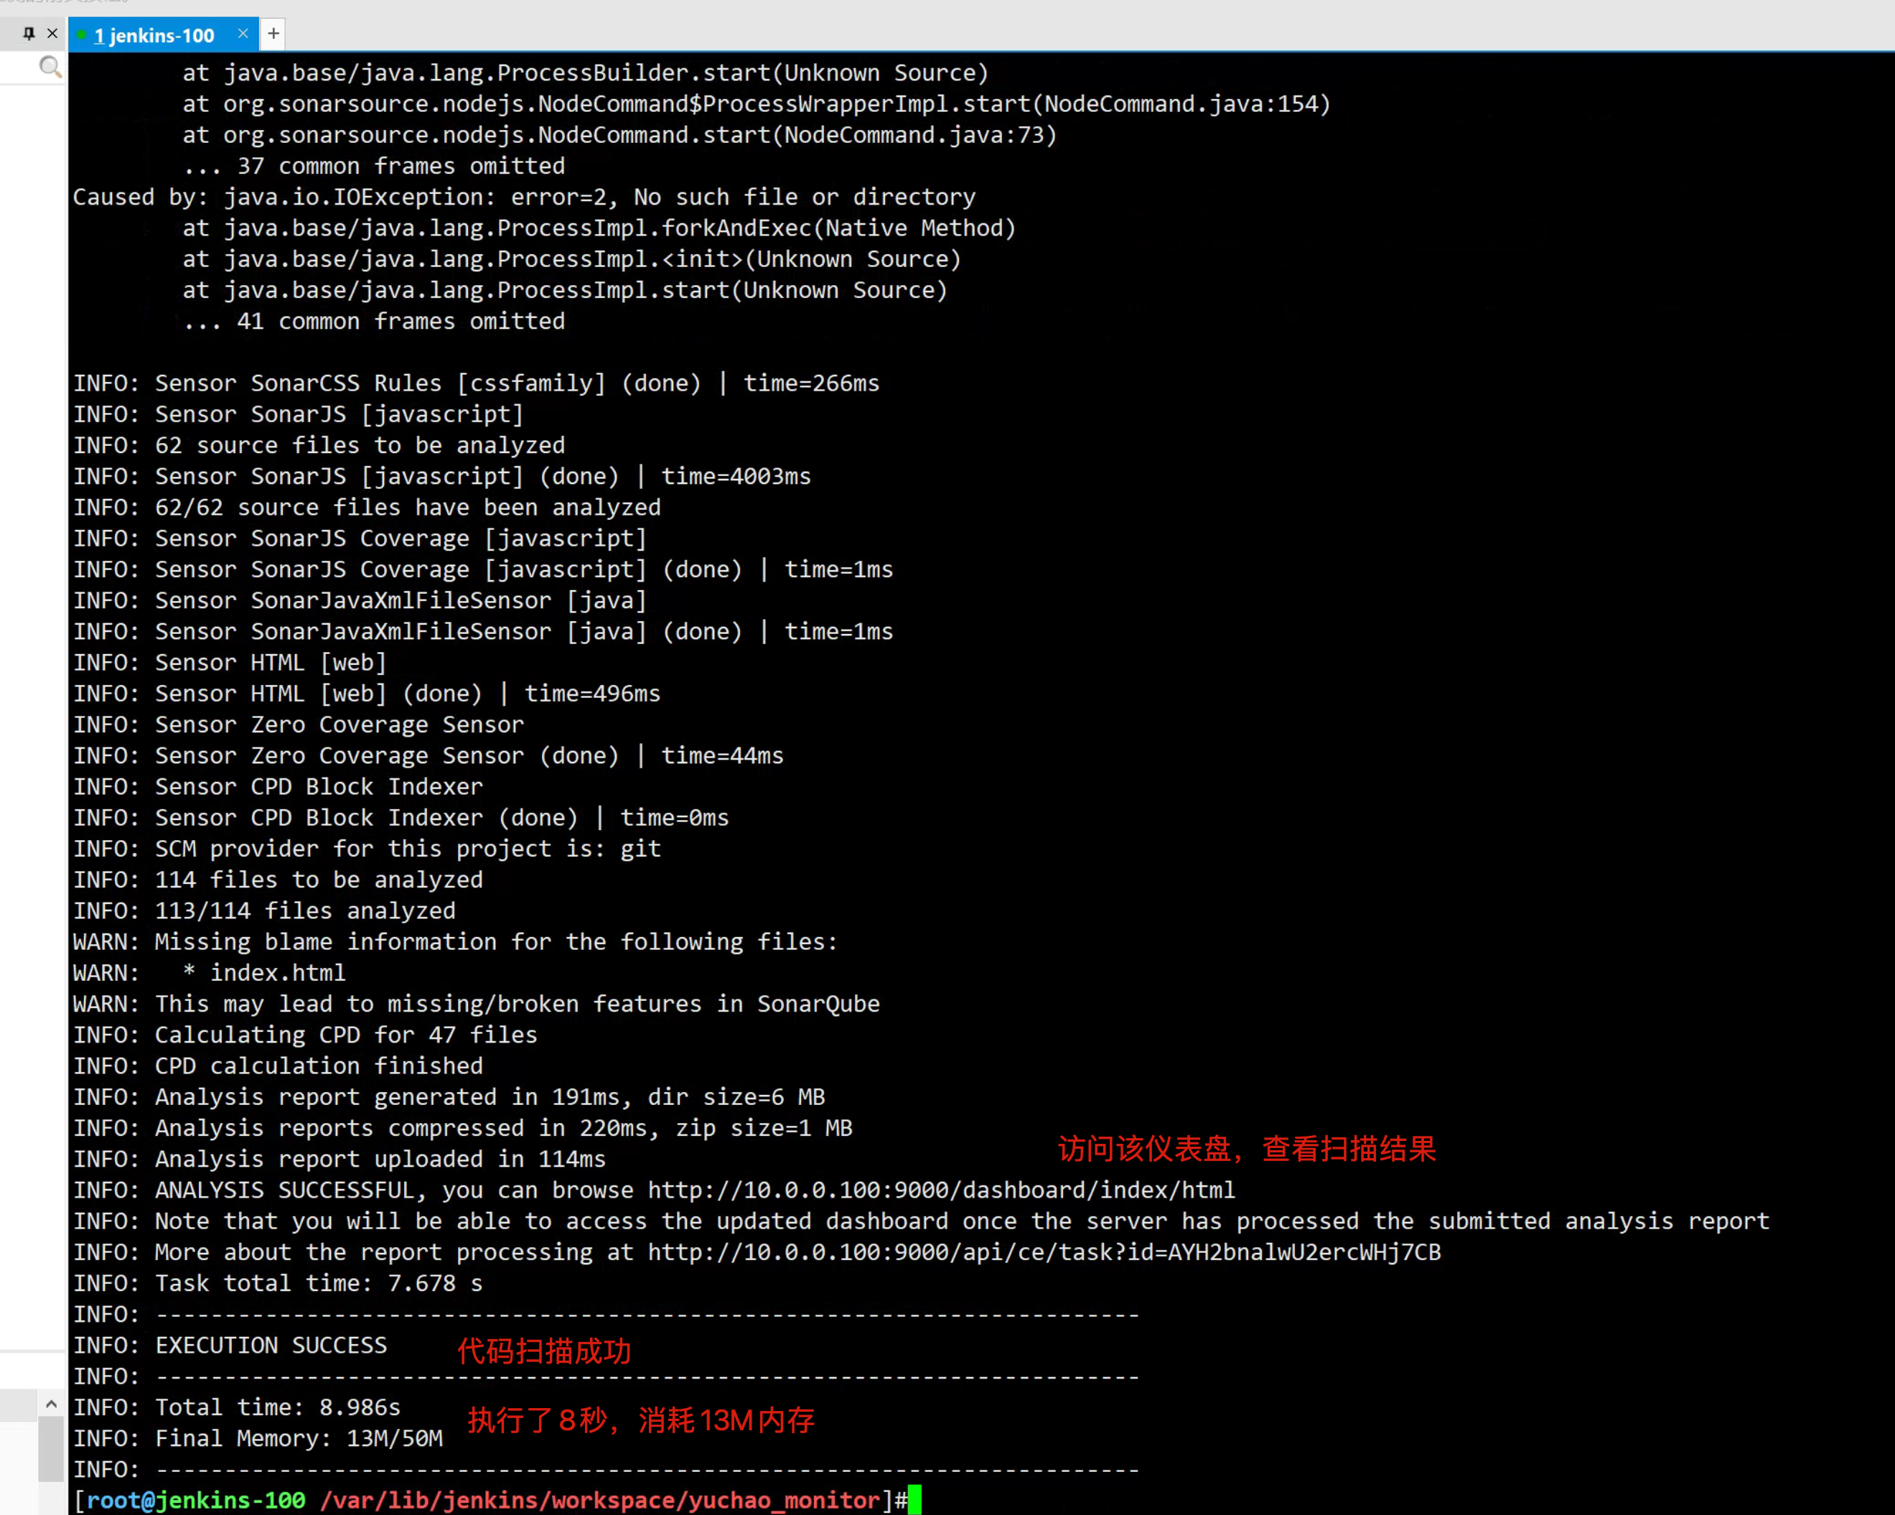Click the index.html warning line
This screenshot has height=1515, width=1895.
277,972
